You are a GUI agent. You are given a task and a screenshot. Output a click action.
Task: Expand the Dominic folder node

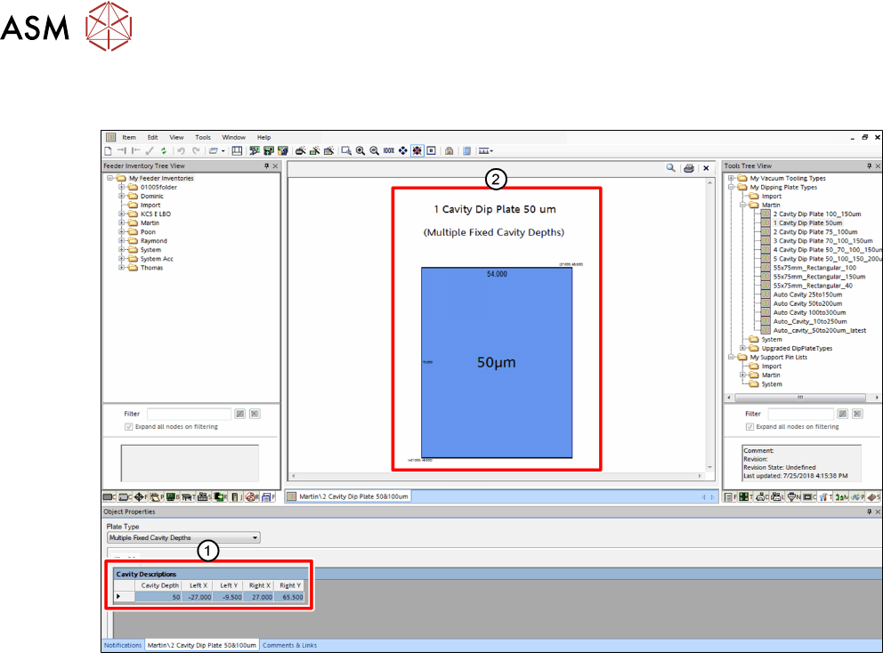pos(122,196)
